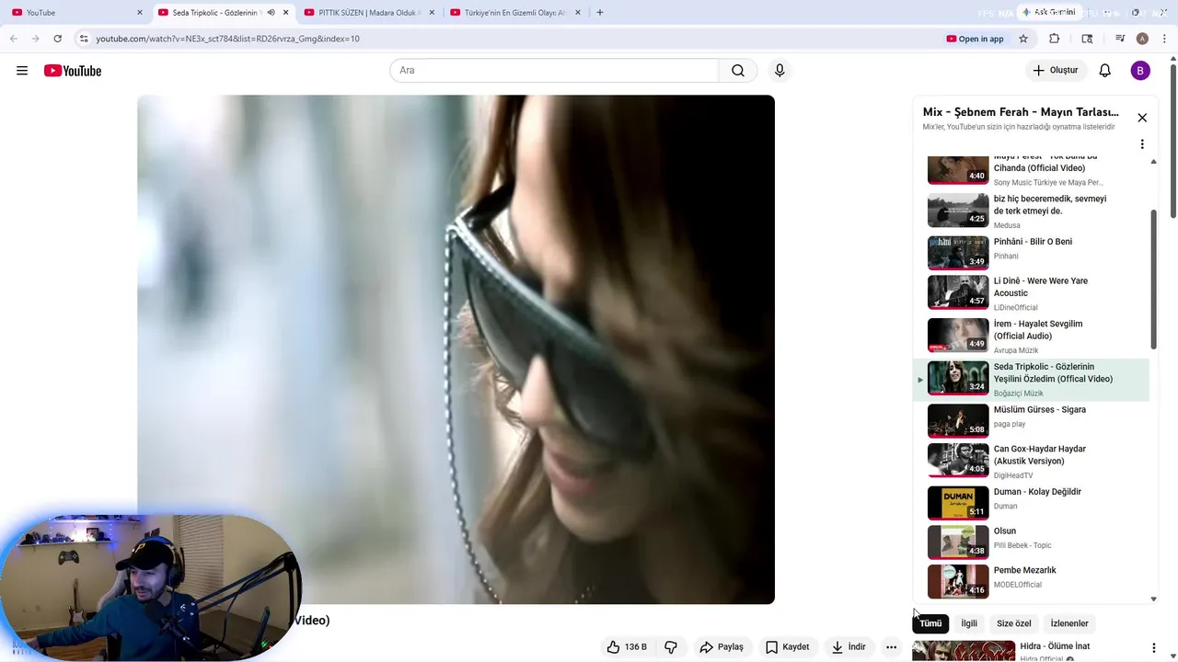Switch to the first YouTube tab
1178x662 pixels.
tap(75, 13)
